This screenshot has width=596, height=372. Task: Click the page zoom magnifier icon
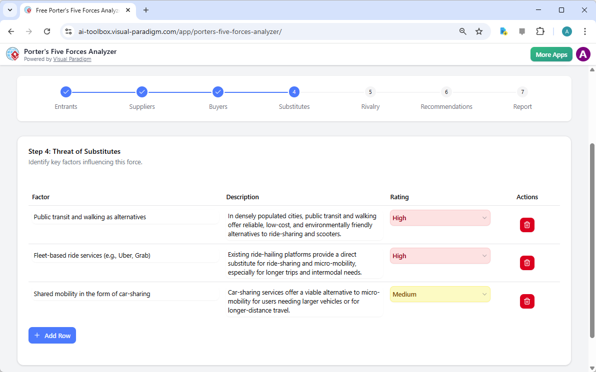tap(462, 31)
